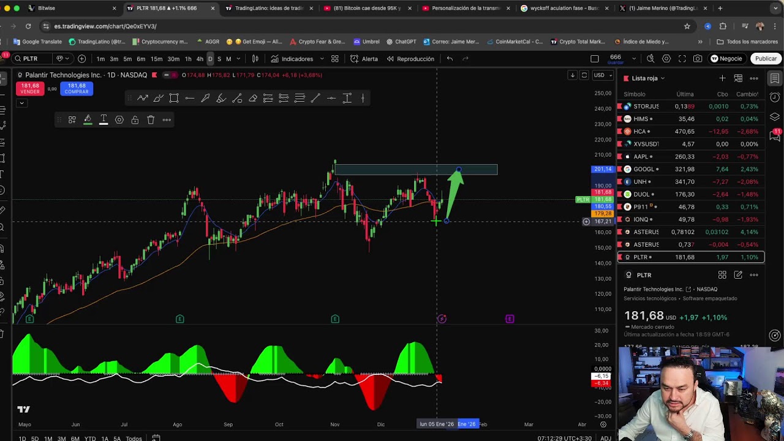Screen dimensions: 784x441
Task: Select the text cursor tool in floating toolbar
Action: pos(347,98)
